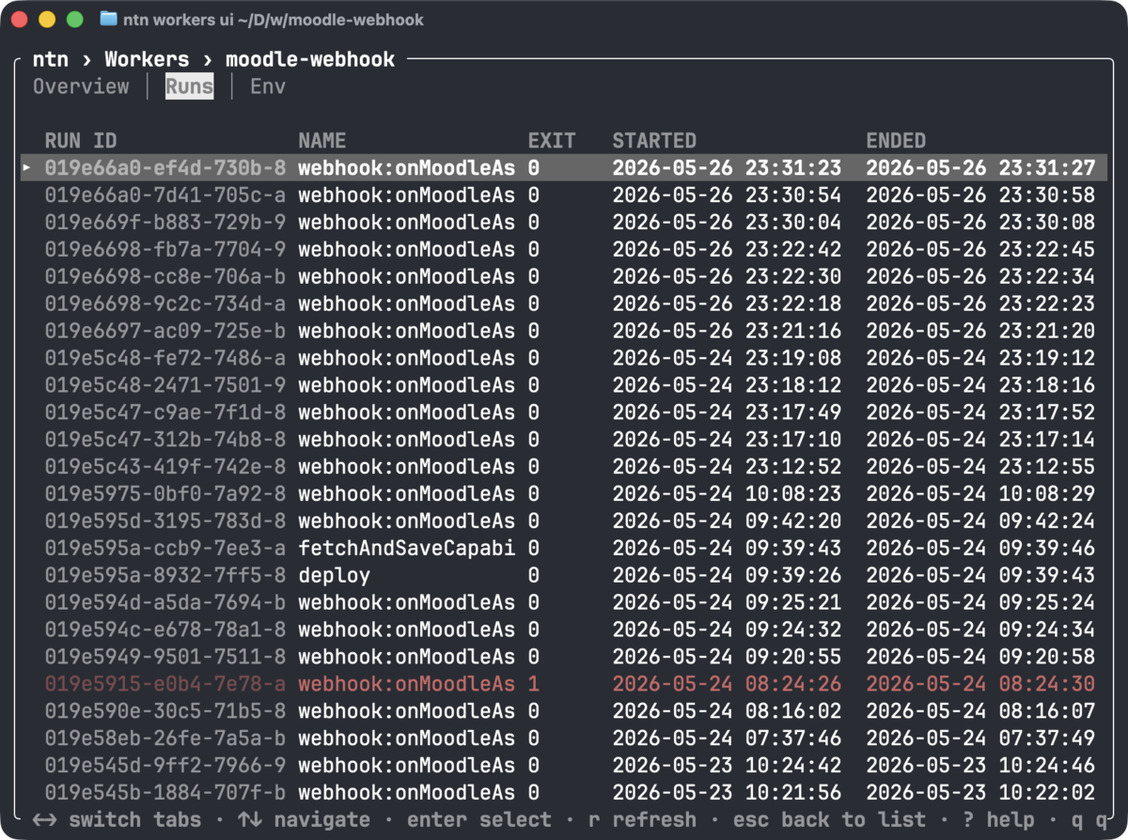The height and width of the screenshot is (840, 1128).
Task: Open the fetchAndSaveCapabi run row
Action: tap(564, 548)
